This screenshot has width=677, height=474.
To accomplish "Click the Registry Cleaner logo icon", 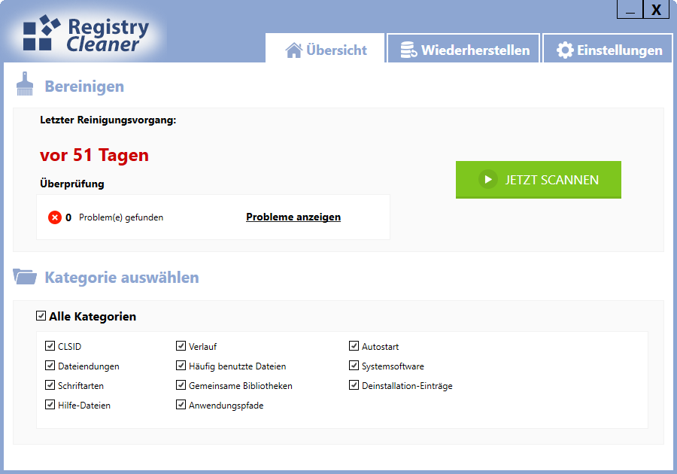I will pyautogui.click(x=41, y=33).
